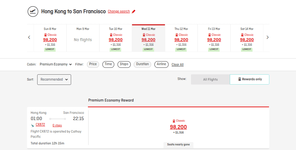This screenshot has height=150, width=296.
Task: Click 98,200 points under Sat 14 Mar
Action: (x=247, y=40)
